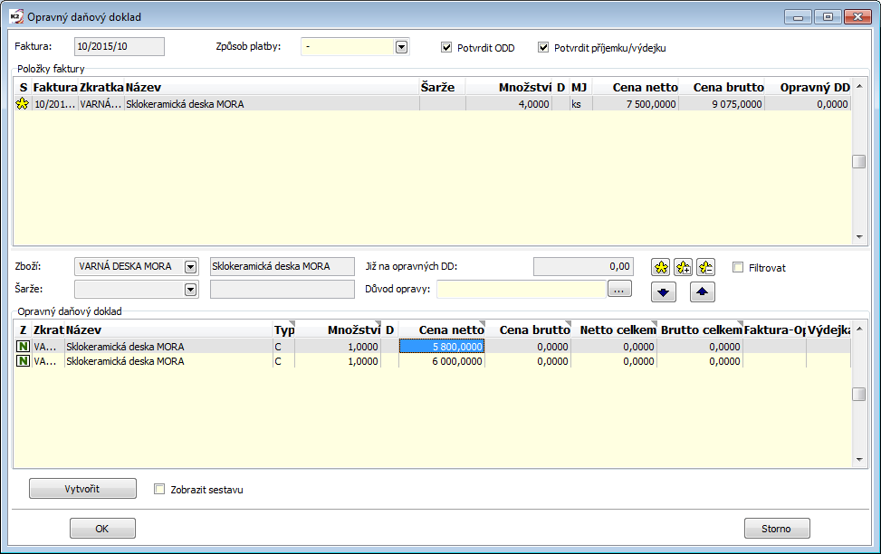Screen dimensions: 881x554
Task: Click the Brutto celkem column header
Action: [701, 330]
